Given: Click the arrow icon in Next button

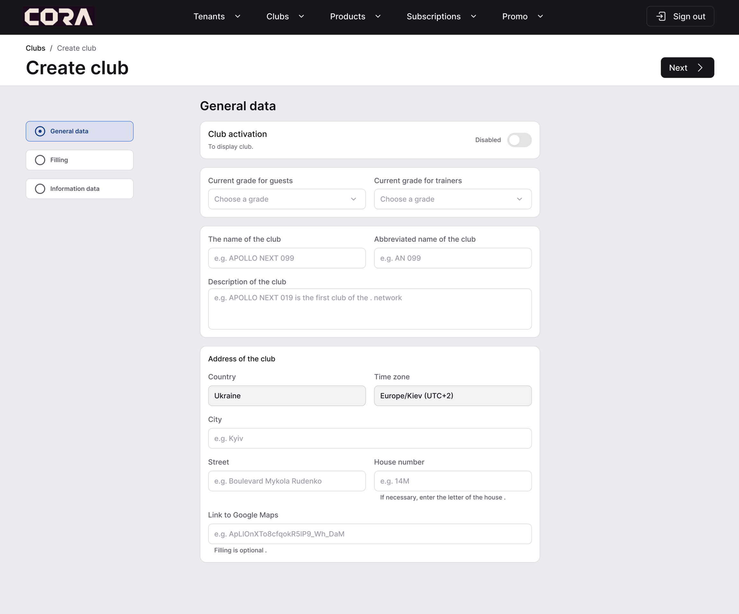Looking at the screenshot, I should pyautogui.click(x=700, y=67).
